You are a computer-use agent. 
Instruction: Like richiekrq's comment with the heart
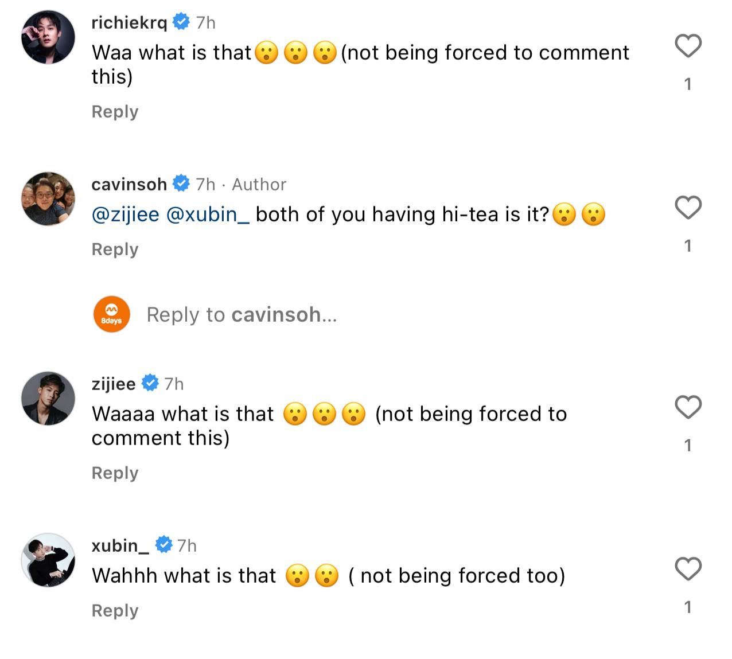click(688, 45)
